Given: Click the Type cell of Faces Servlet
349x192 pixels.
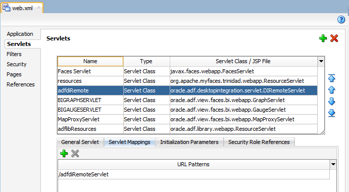Looking at the screenshot, I should click(146, 71).
